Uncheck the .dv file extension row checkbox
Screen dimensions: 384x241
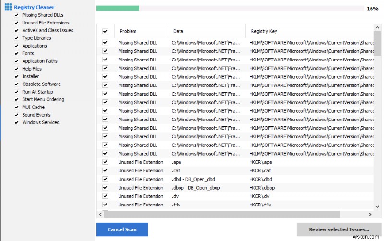105,196
